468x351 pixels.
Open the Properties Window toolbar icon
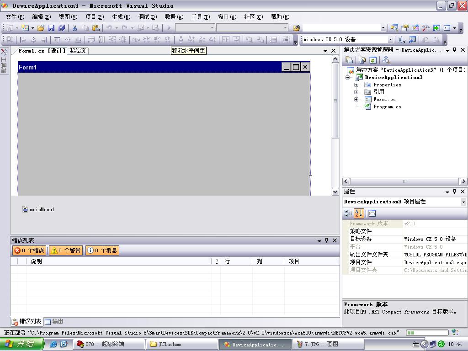coord(405,28)
